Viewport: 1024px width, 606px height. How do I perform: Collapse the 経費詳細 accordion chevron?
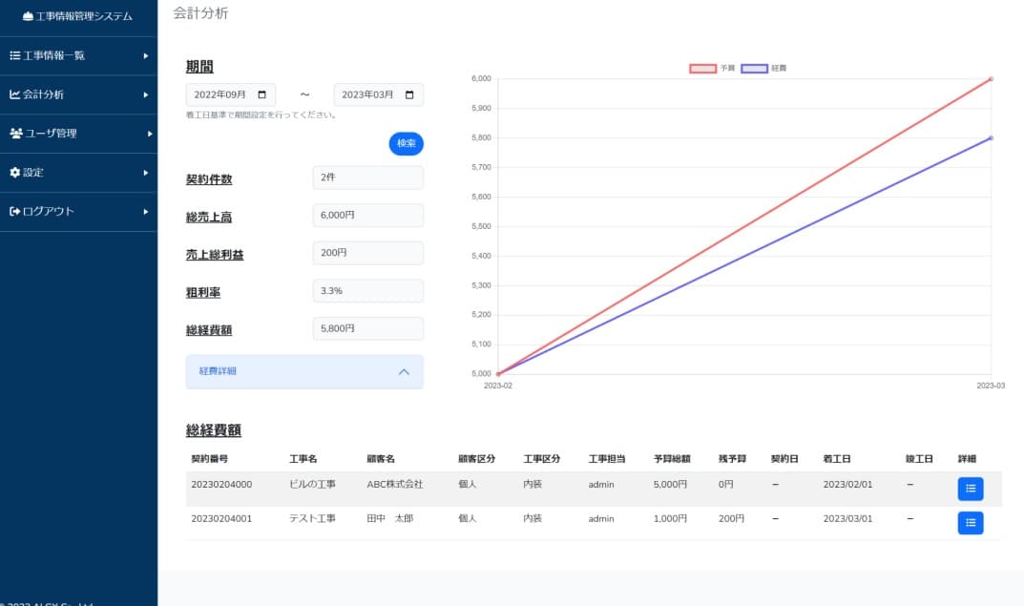404,371
